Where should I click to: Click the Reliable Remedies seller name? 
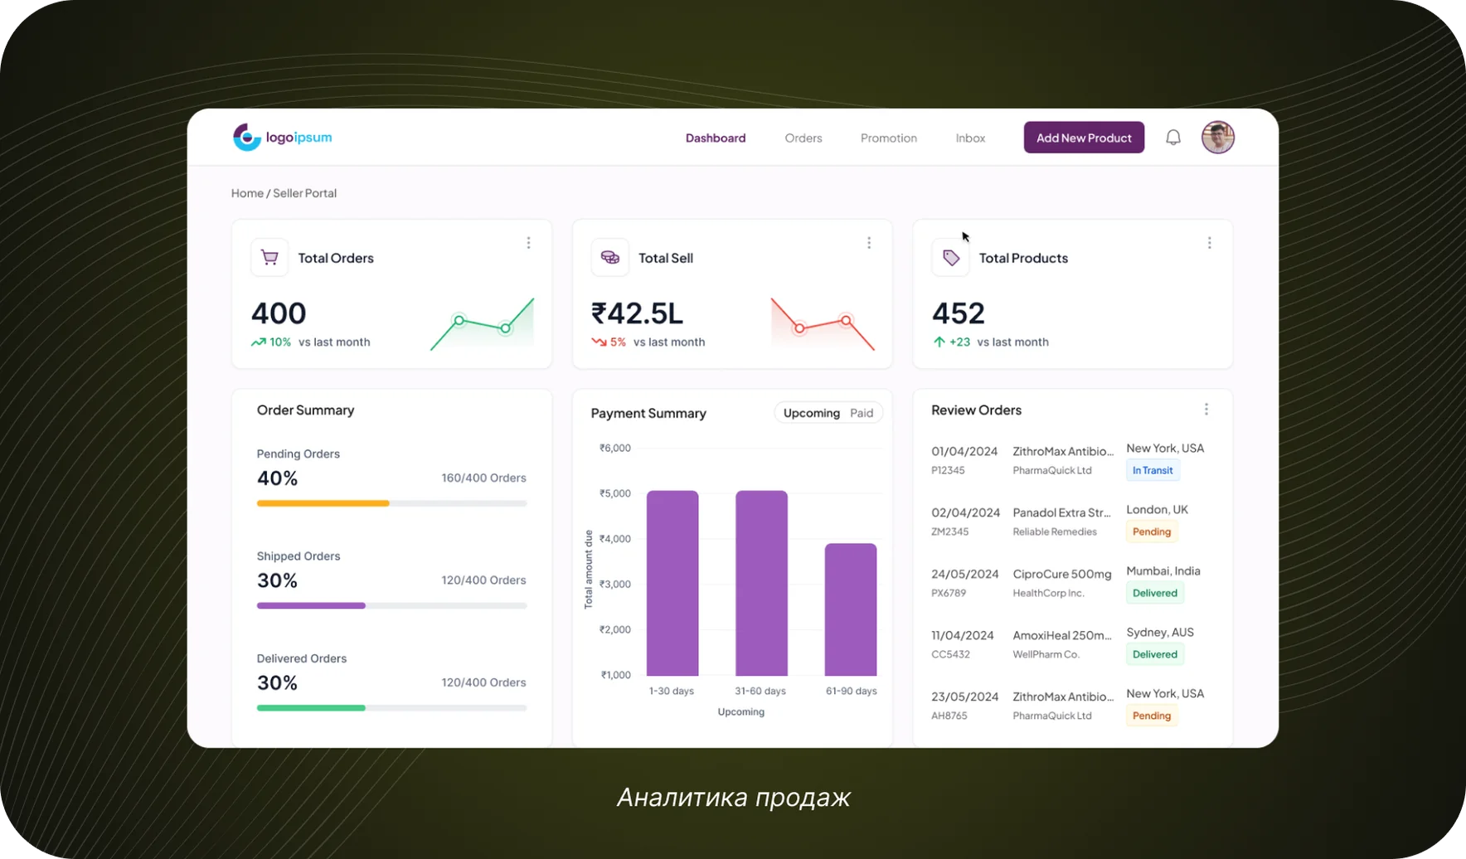[x=1055, y=531]
